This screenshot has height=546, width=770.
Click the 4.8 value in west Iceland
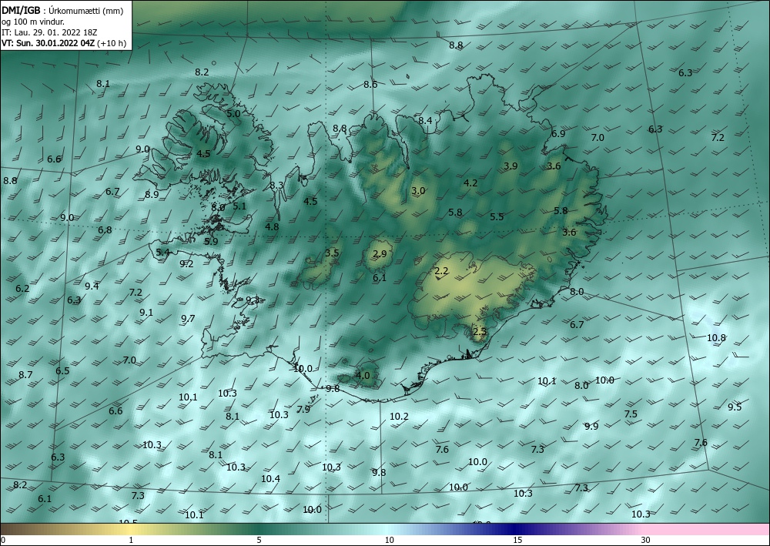click(x=272, y=227)
